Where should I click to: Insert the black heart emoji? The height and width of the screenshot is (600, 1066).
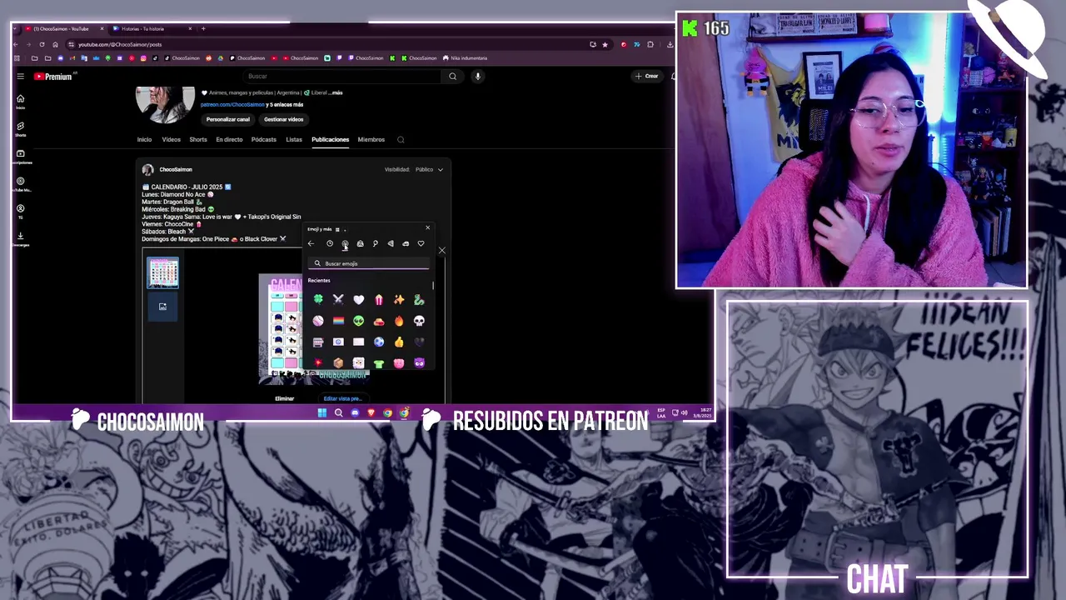[419, 342]
